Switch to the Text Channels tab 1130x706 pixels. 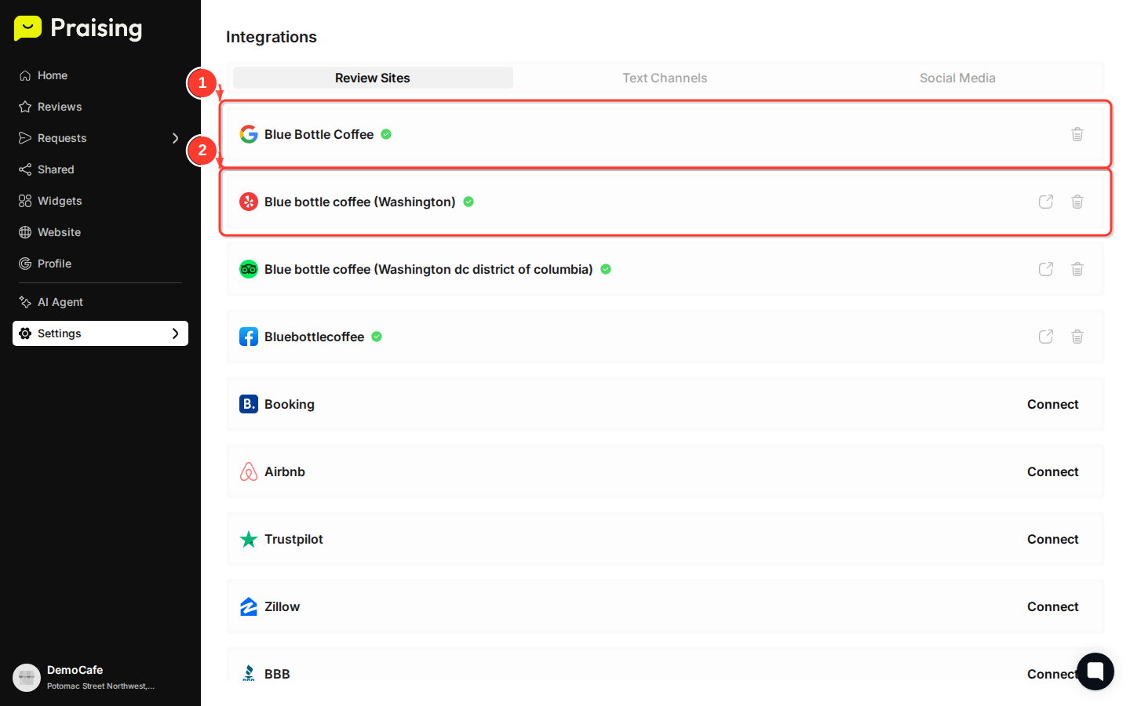pyautogui.click(x=665, y=78)
